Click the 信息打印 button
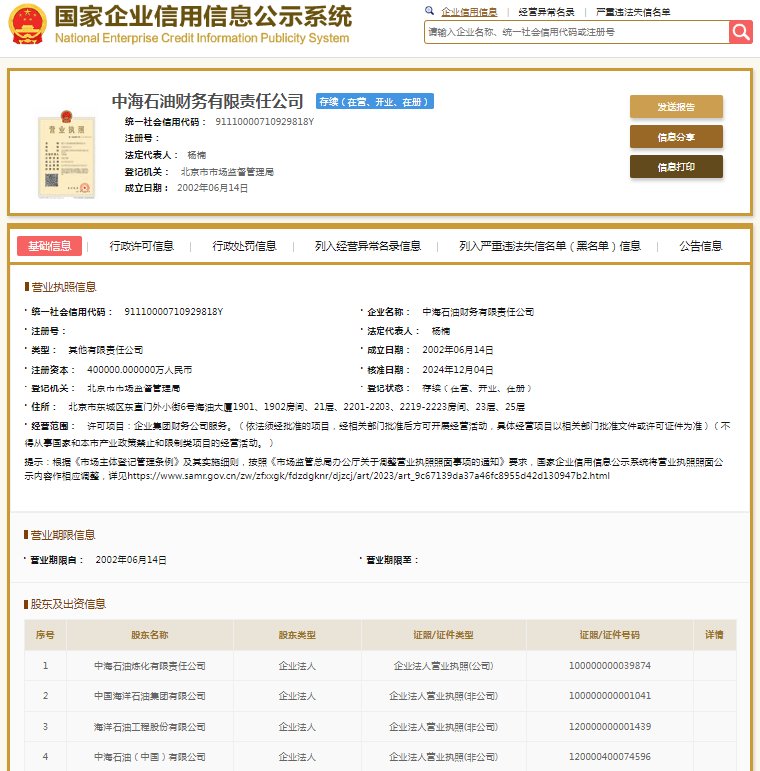This screenshot has height=771, width=760. (675, 167)
